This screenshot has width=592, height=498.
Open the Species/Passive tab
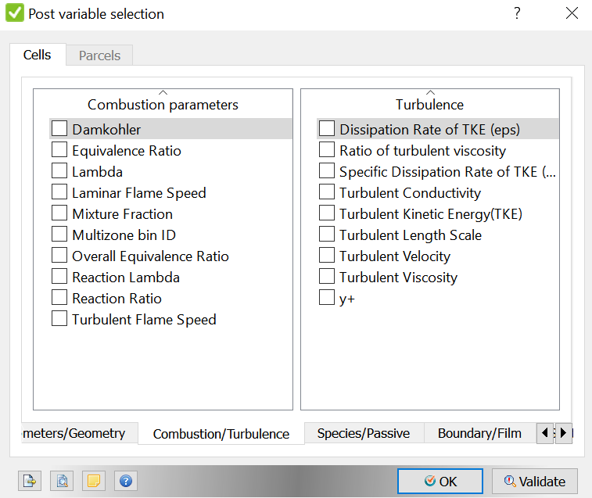point(364,433)
